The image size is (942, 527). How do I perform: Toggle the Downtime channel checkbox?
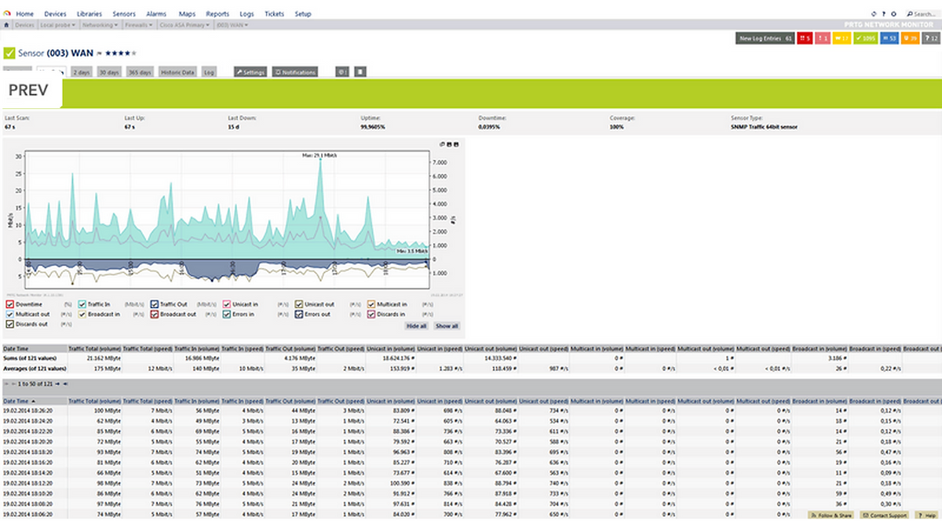click(9, 303)
